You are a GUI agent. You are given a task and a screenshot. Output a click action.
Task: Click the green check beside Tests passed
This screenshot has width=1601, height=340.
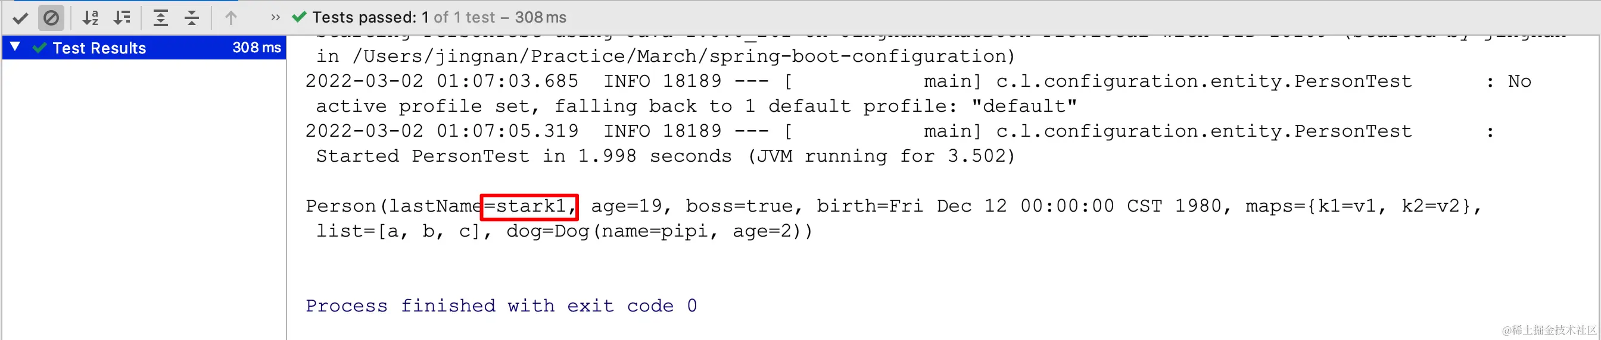(299, 17)
